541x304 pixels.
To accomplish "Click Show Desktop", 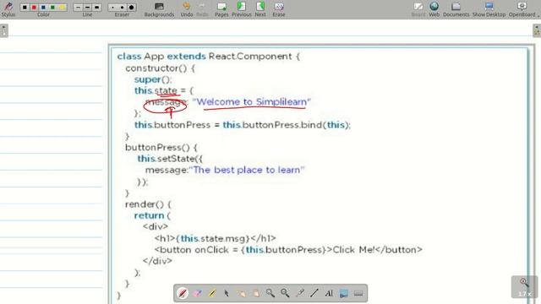I will point(489,9).
